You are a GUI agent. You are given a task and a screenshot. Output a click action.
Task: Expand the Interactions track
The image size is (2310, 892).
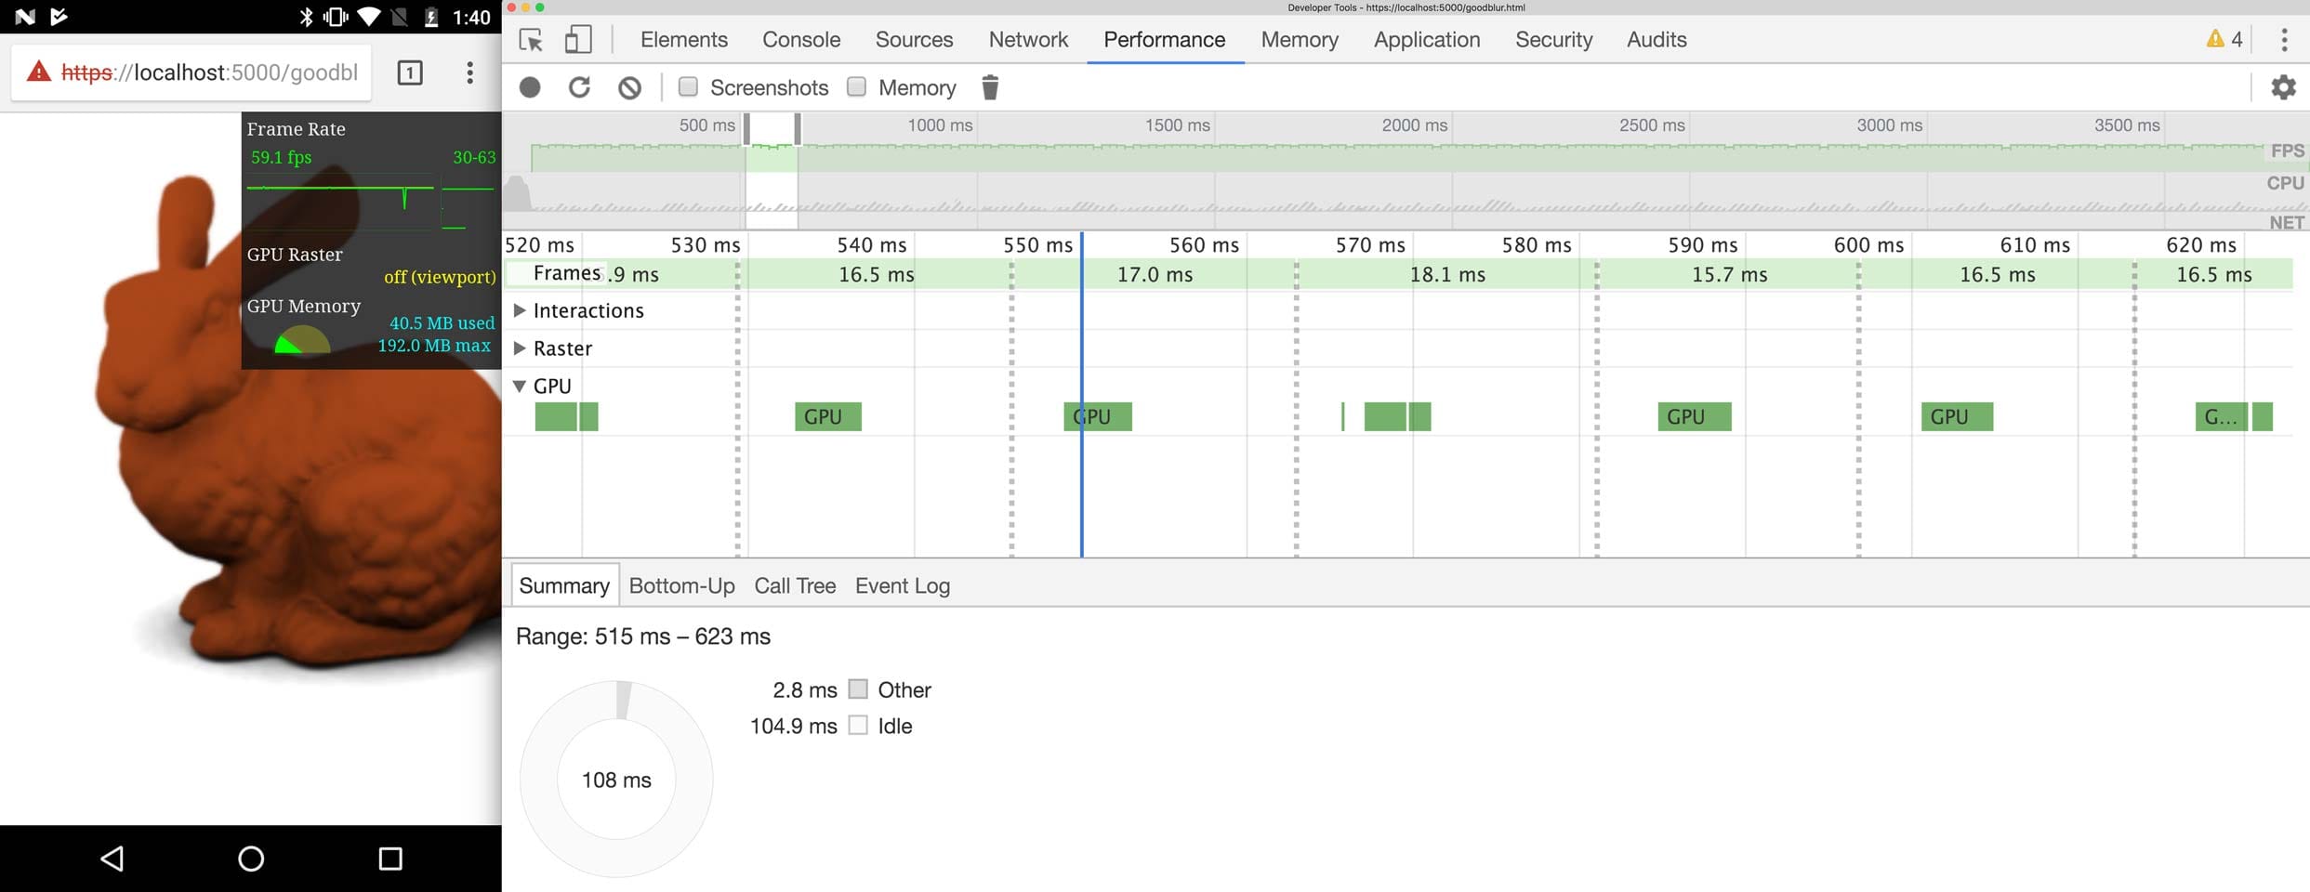coord(520,310)
